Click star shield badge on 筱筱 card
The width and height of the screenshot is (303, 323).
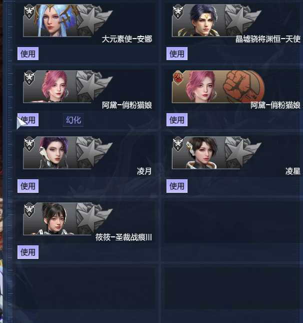coord(29,210)
